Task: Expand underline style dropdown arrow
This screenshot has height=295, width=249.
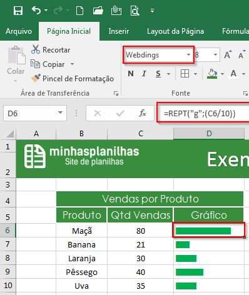Action: click(168, 74)
